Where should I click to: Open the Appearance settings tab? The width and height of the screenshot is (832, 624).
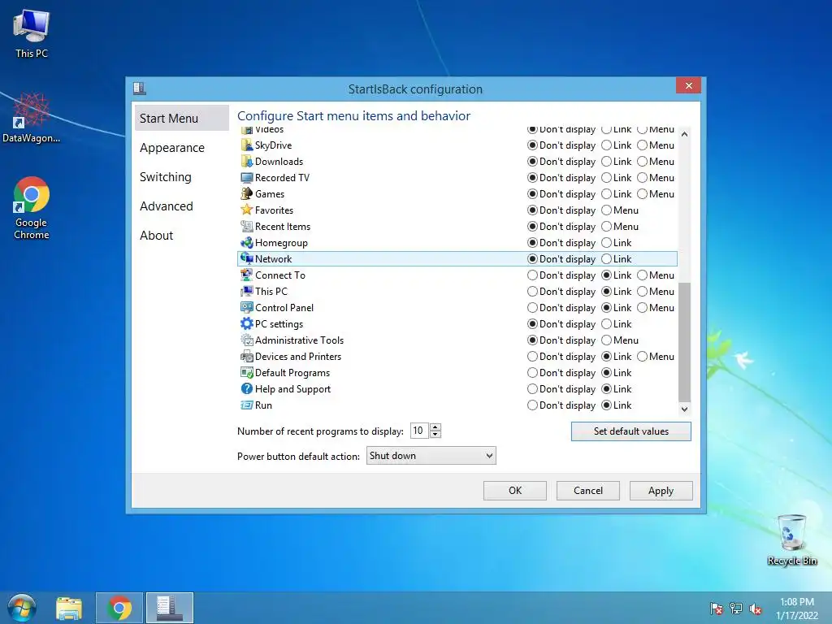(172, 148)
